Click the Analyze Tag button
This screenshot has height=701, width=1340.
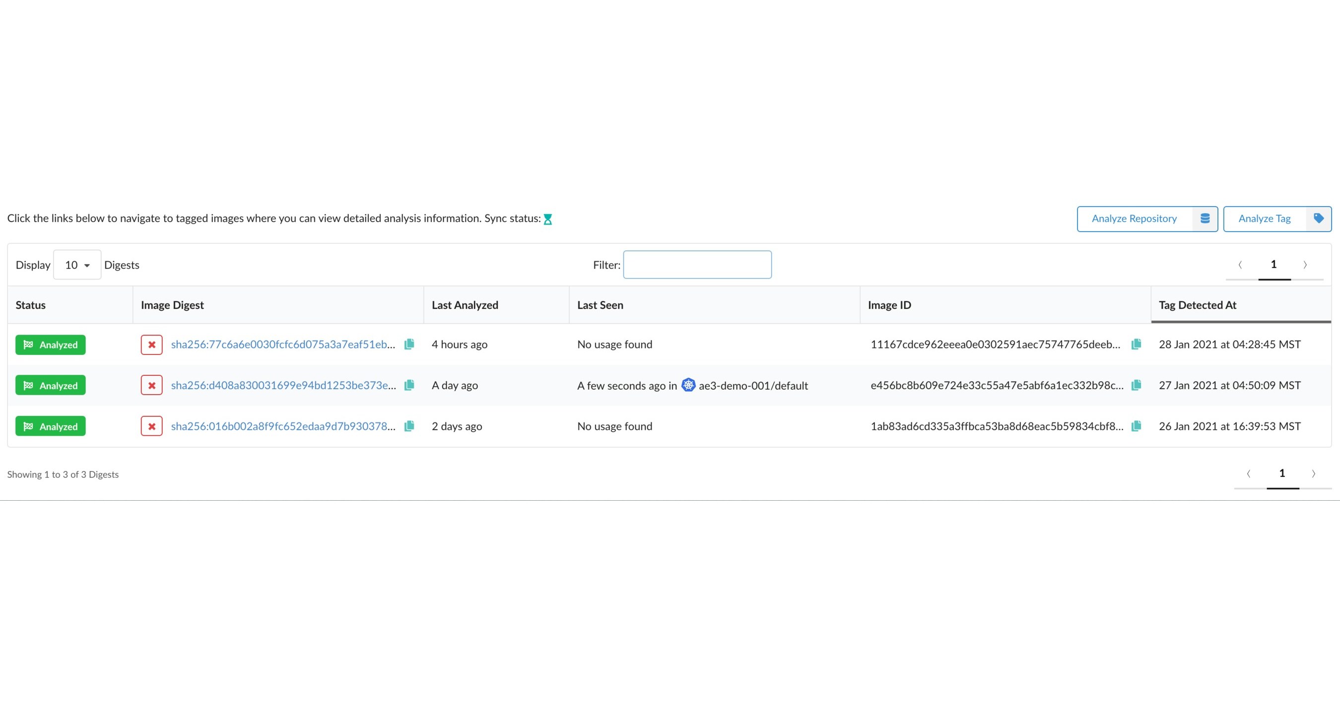coord(1277,219)
